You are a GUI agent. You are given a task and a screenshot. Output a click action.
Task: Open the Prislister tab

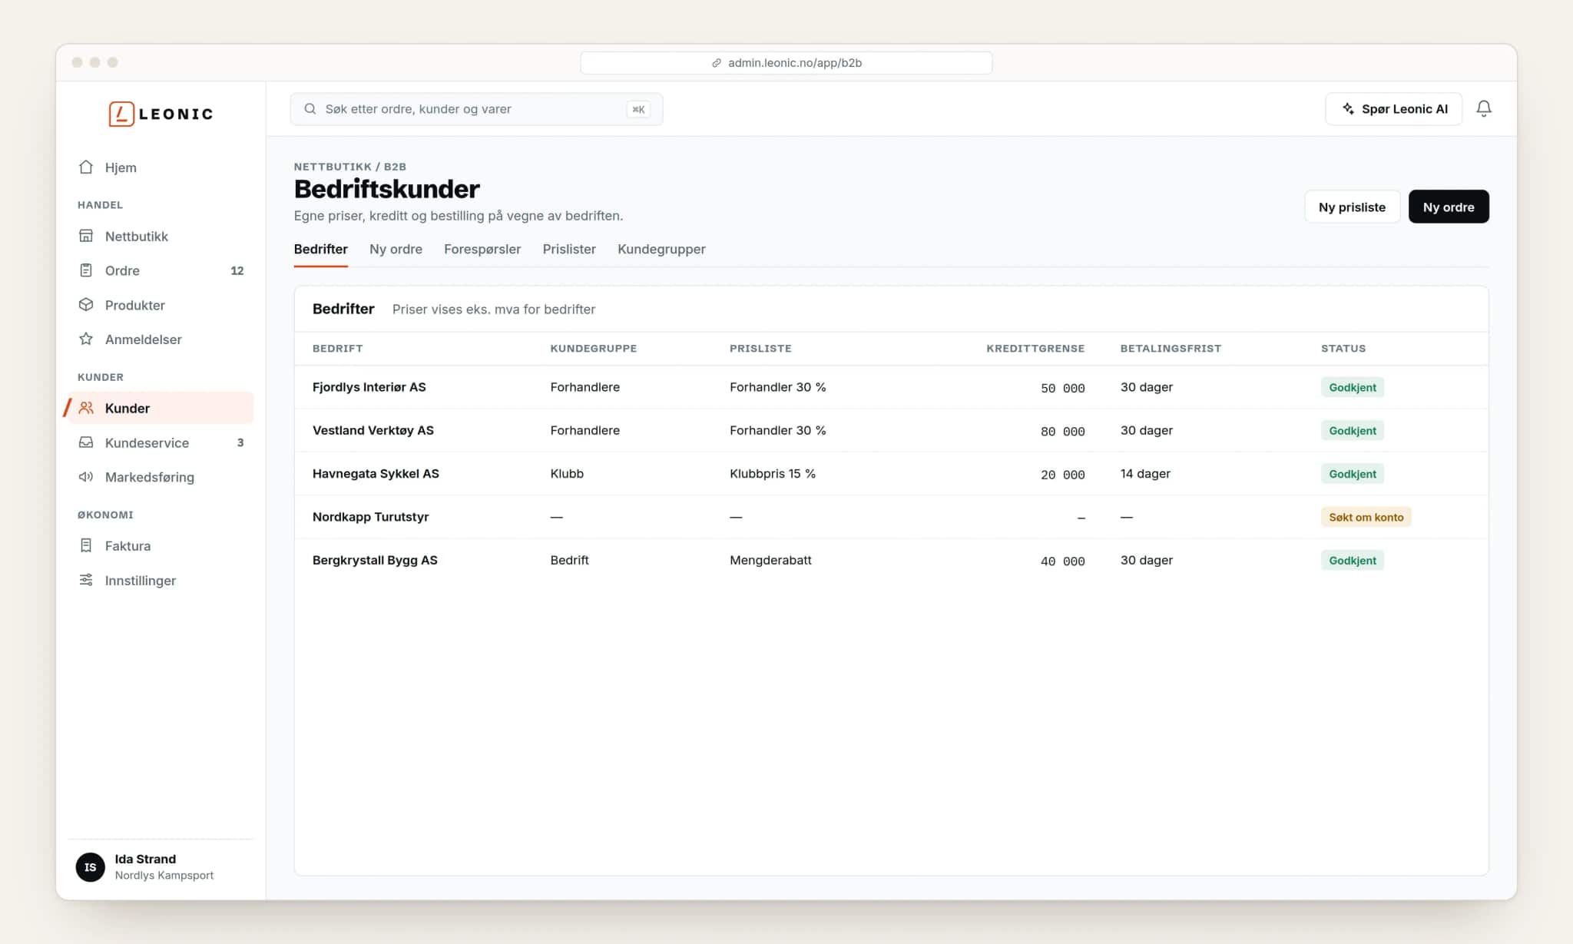tap(569, 249)
